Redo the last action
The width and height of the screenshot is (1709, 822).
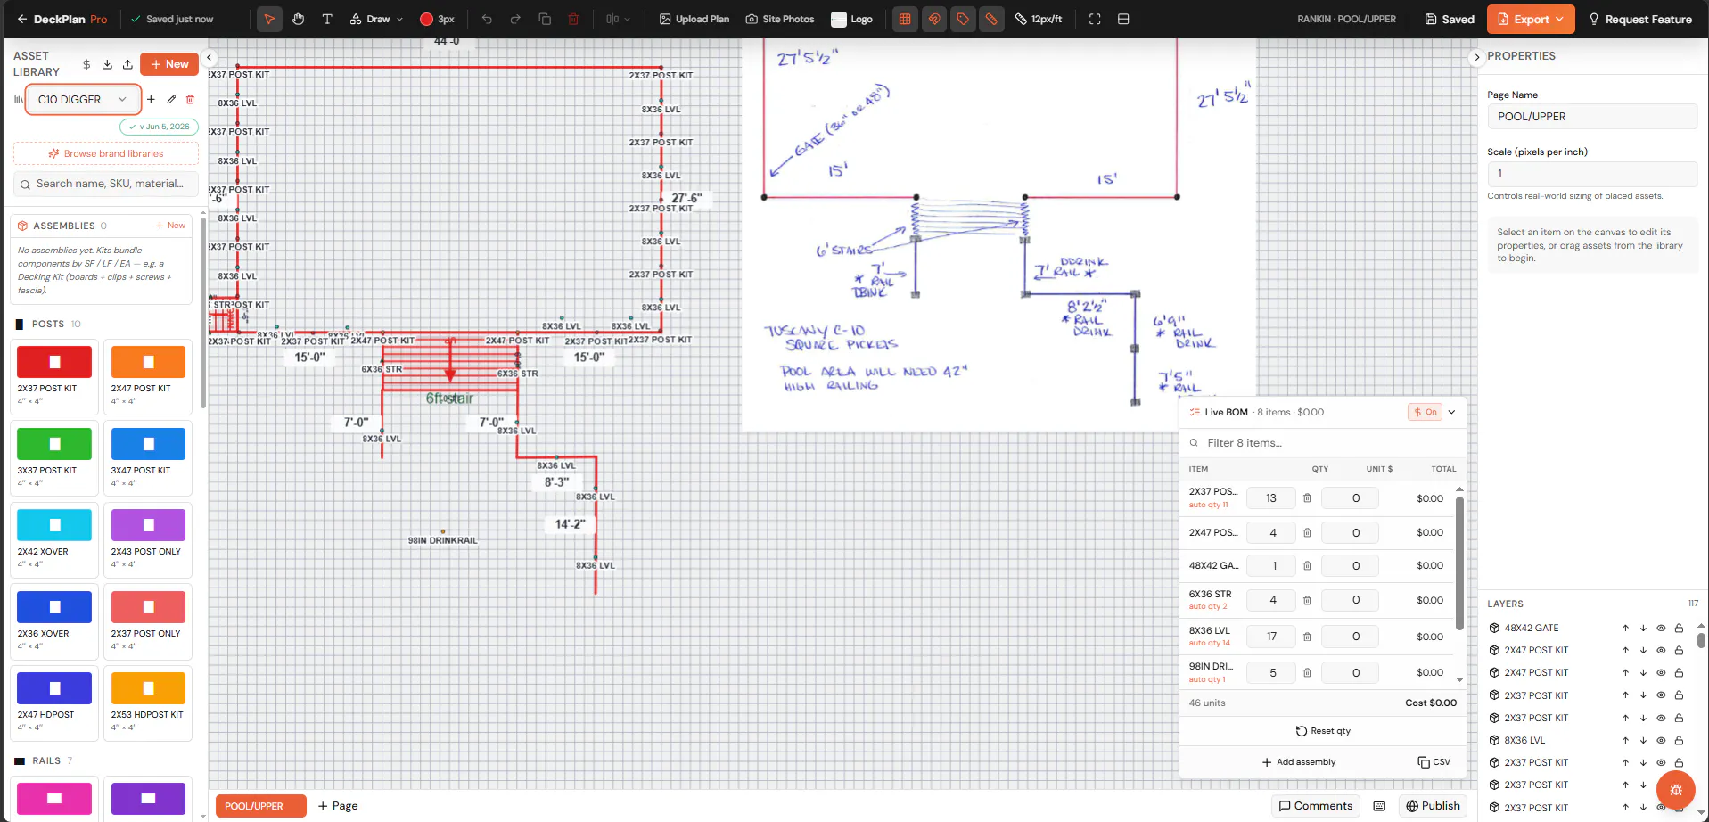click(x=515, y=19)
